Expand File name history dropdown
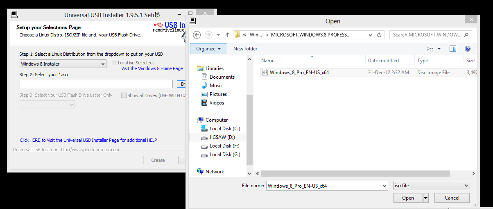493x209 pixels. point(384,186)
